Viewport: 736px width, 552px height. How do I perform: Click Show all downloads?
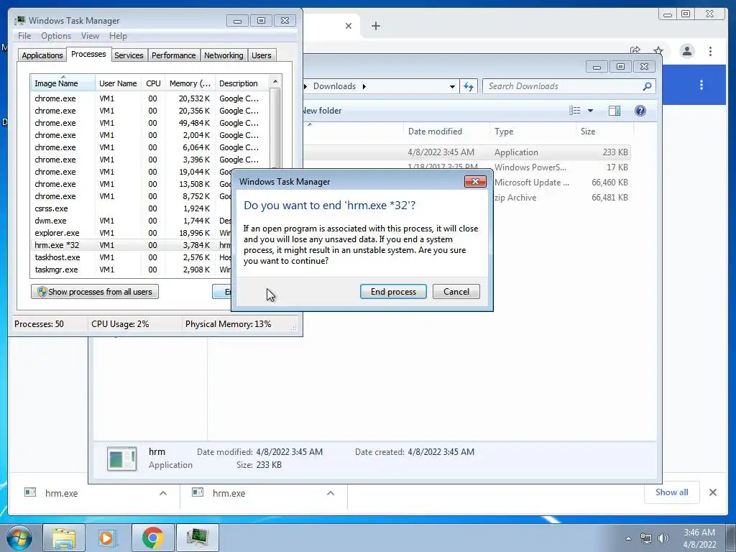[x=672, y=492]
